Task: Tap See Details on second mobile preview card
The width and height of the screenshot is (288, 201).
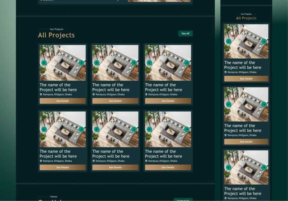Action: tap(246, 142)
